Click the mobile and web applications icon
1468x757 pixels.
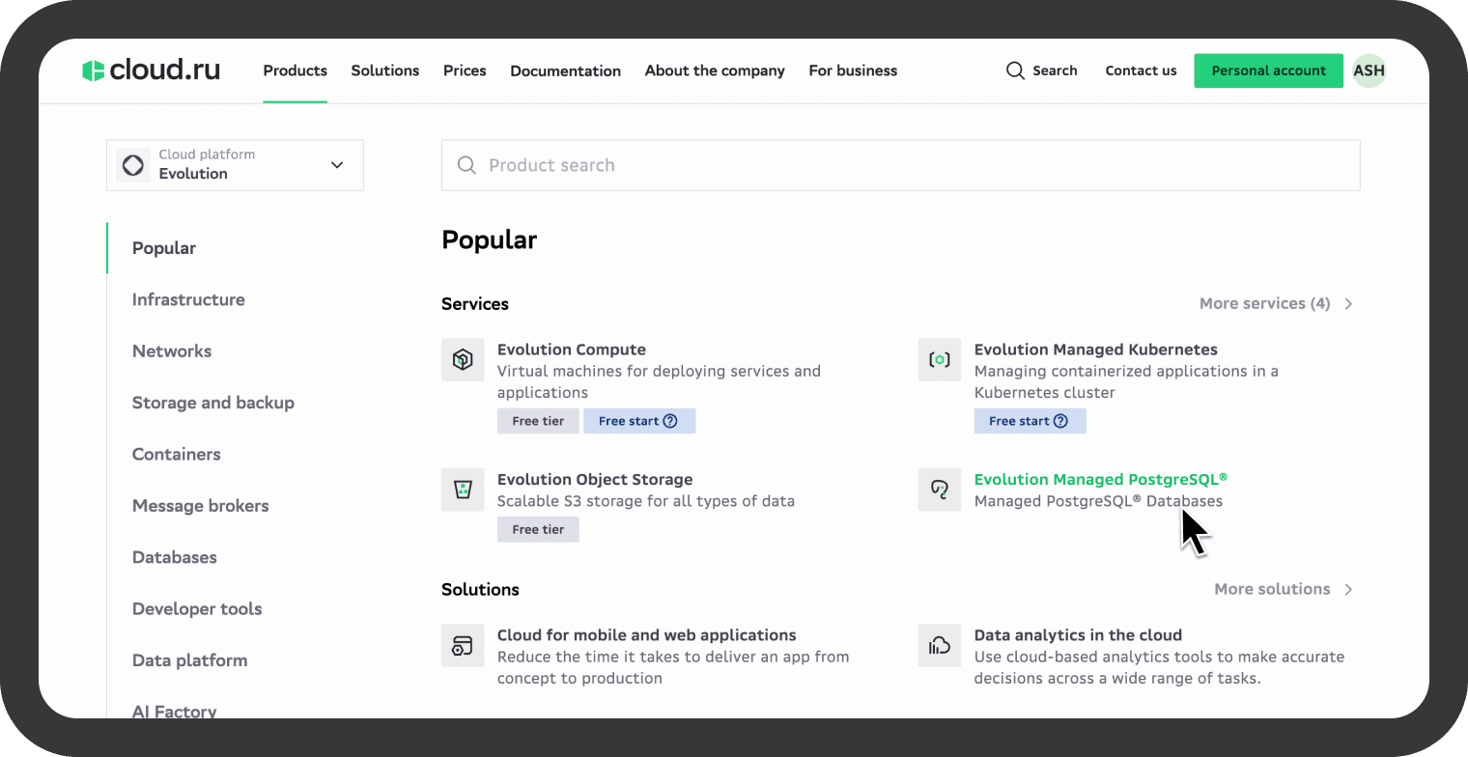pyautogui.click(x=463, y=646)
